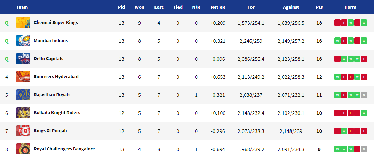Viewport: 374px width, 160px height.
Task: Open the Kolkata Knight Riders logo
Action: (x=23, y=113)
